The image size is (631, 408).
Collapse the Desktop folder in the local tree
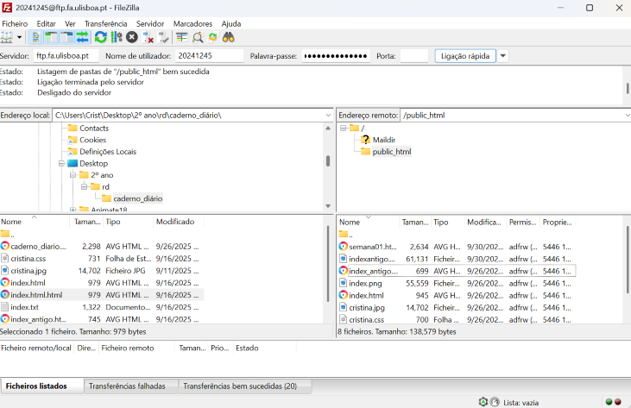pos(61,163)
